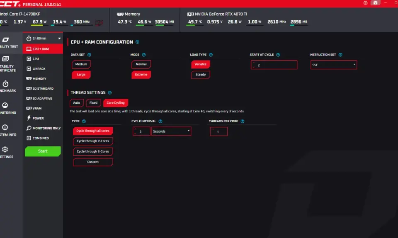The image size is (398, 238).
Task: Click help icon next to Type
Action: 84,121
